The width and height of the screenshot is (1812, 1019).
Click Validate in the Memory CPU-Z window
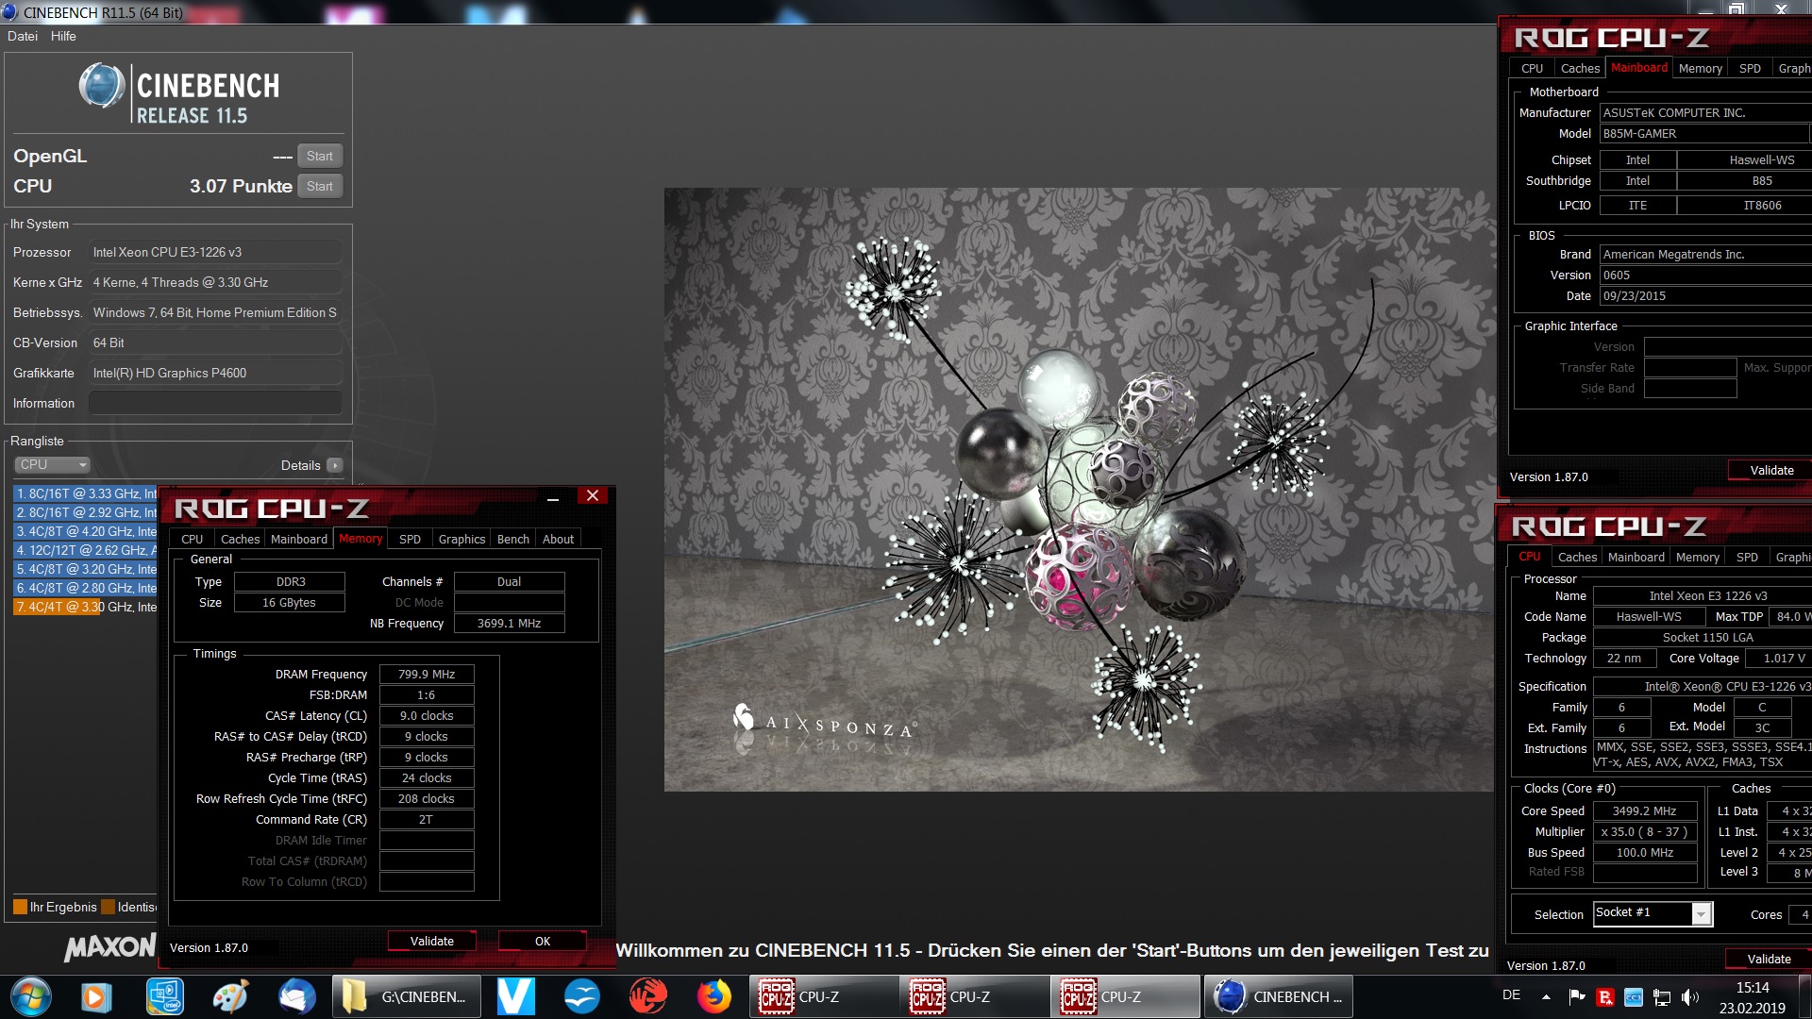click(x=432, y=941)
